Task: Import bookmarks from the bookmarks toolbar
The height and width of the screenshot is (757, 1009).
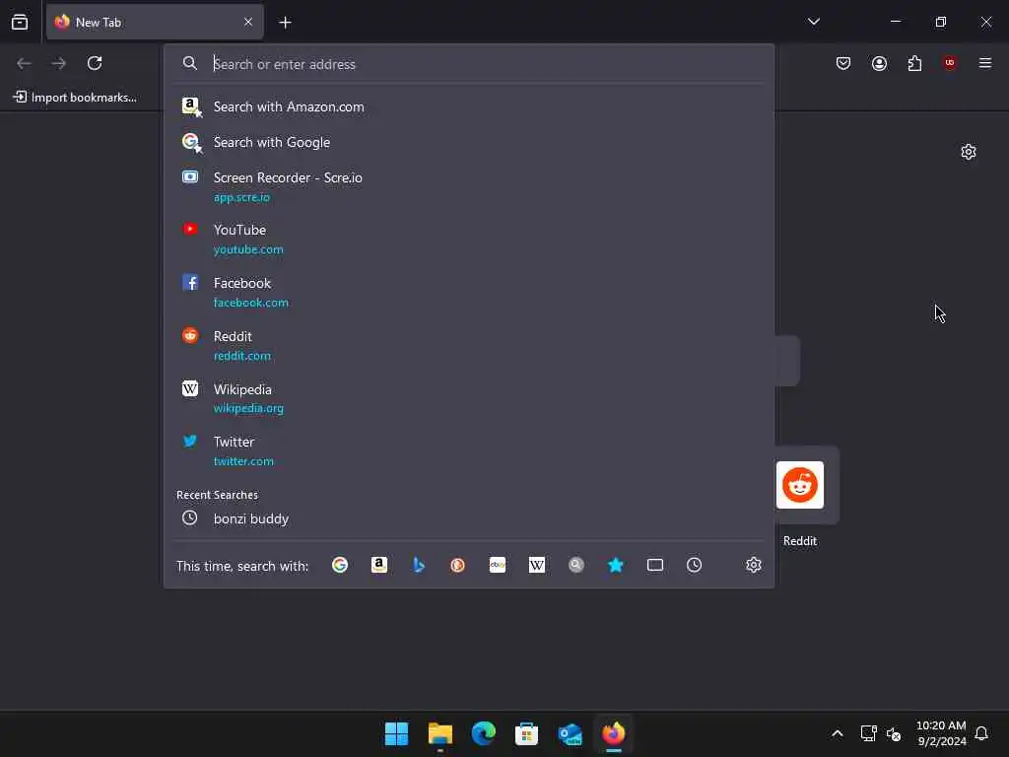Action: click(75, 98)
